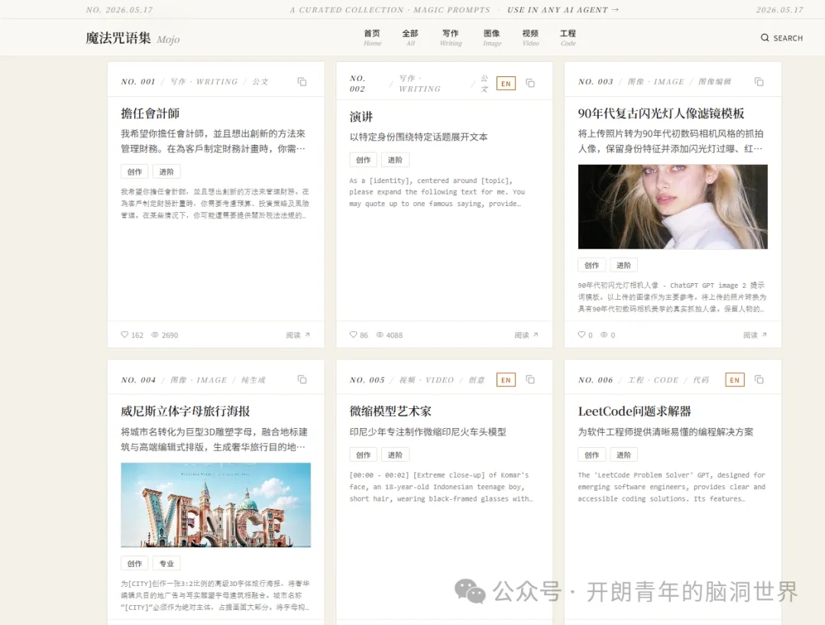Screen dimensions: 825x625
Task: Click 阅读 link on 擔任會計師 card
Action: [x=298, y=335]
